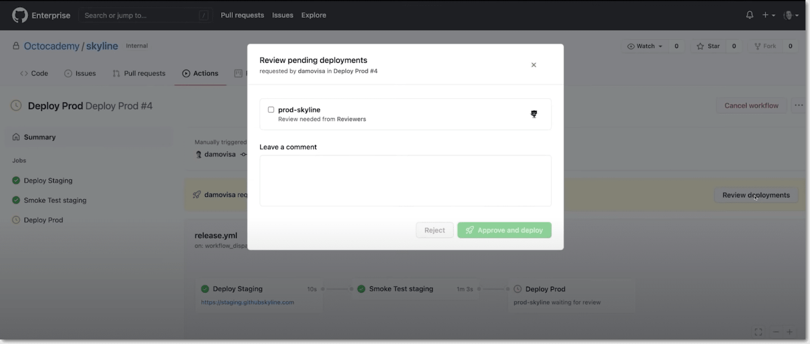810x344 pixels.
Task: Open the Octocademy organization link
Action: [51, 46]
